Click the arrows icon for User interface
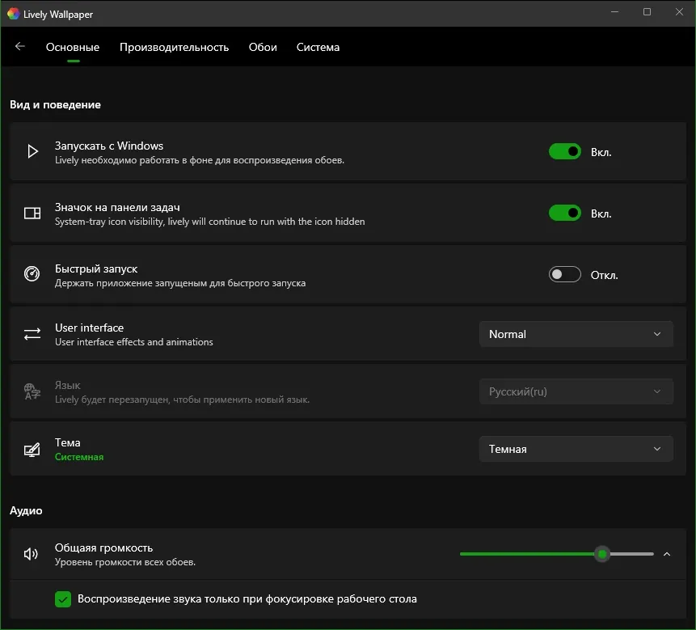696x630 pixels. (x=32, y=334)
